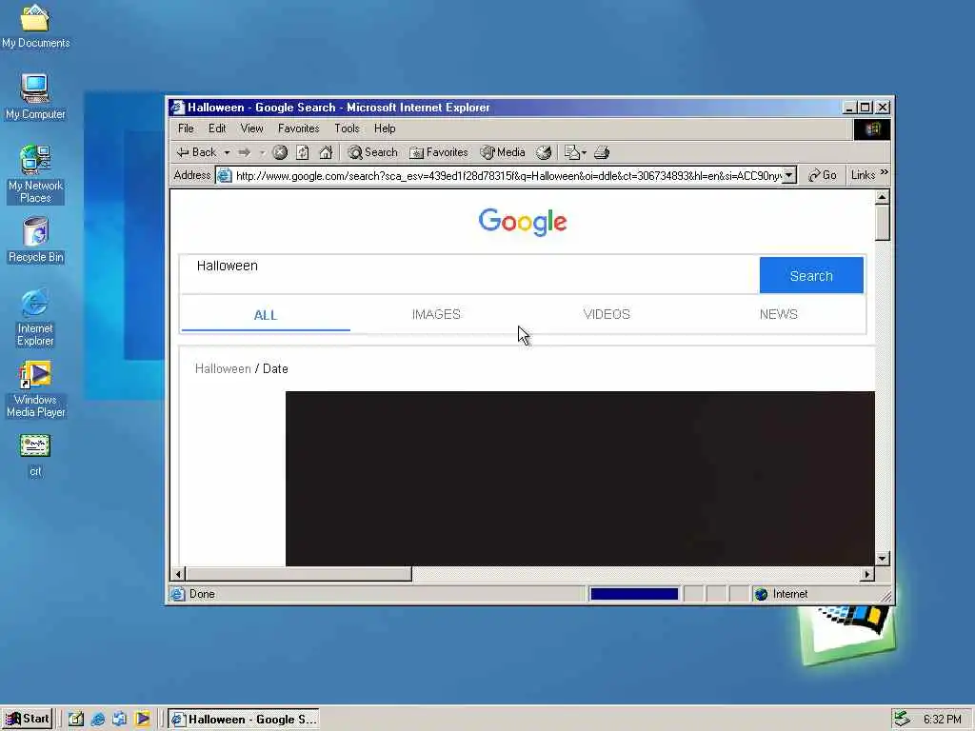Expand the Links toolbar chevron
This screenshot has height=731, width=975.
pos(885,172)
